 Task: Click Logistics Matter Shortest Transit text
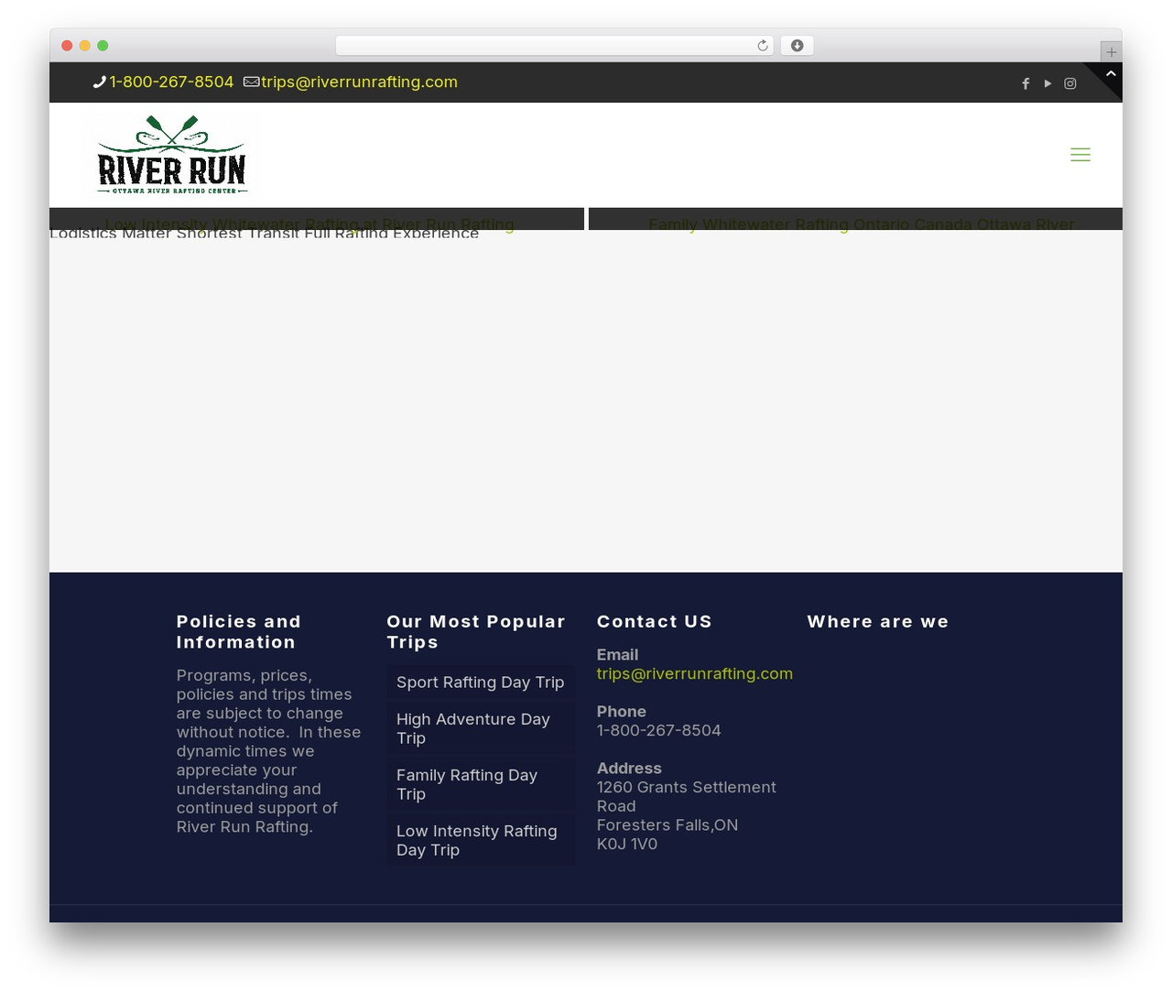tap(265, 235)
